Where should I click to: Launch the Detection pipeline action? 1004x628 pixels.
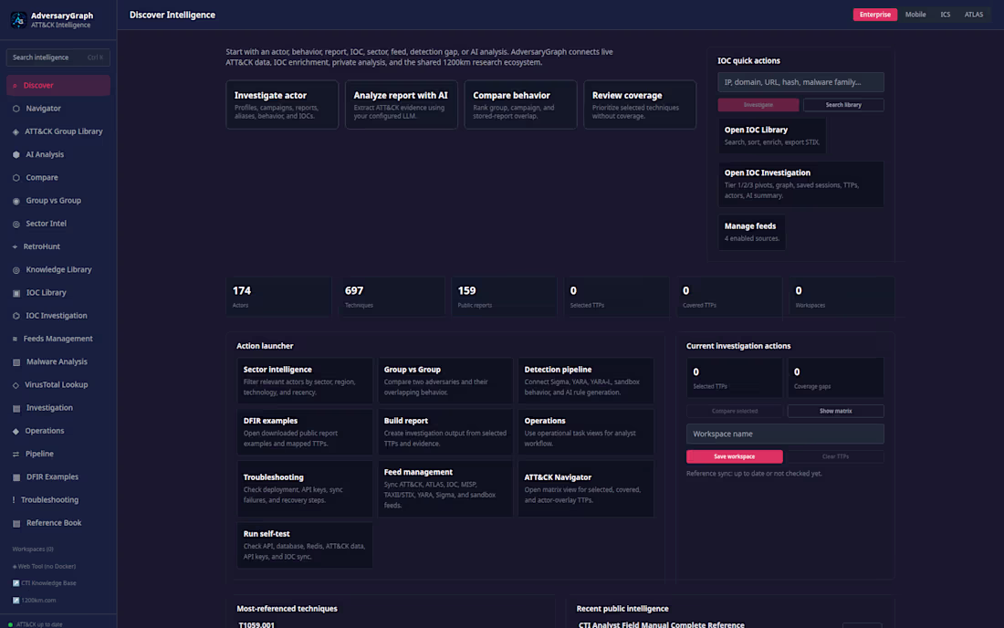586,381
